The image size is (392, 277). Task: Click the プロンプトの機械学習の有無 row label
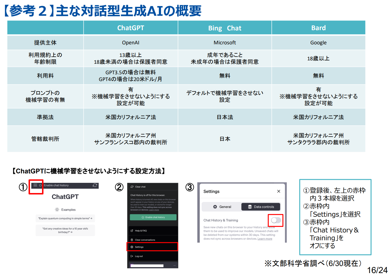click(45, 96)
